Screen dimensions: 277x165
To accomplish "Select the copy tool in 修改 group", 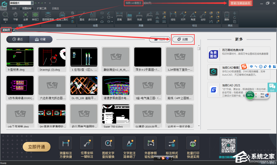I will tap(234, 22).
